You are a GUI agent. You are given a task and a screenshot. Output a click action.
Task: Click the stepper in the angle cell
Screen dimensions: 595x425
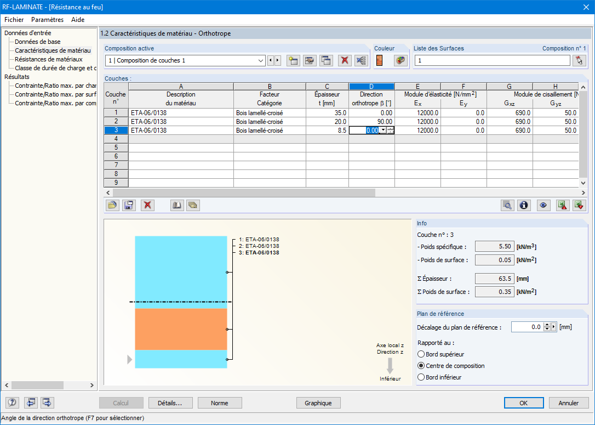[x=391, y=131]
